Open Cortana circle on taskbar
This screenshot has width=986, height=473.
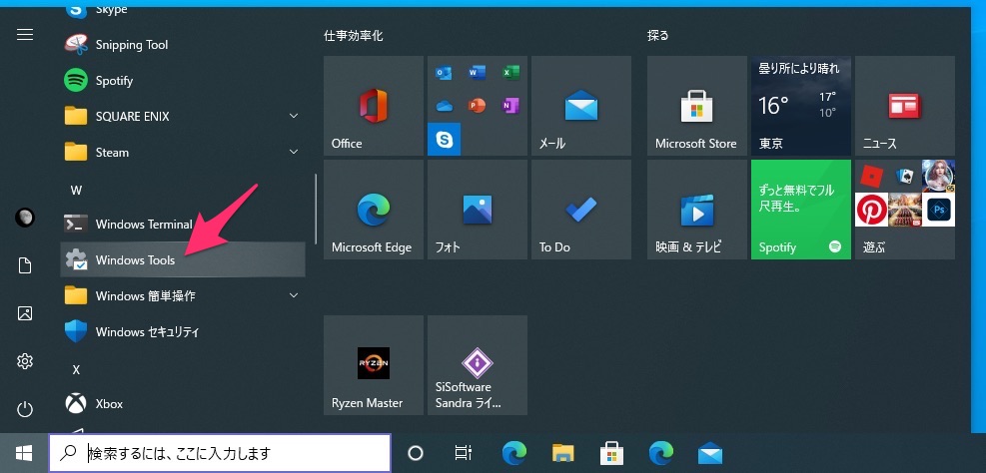(416, 453)
